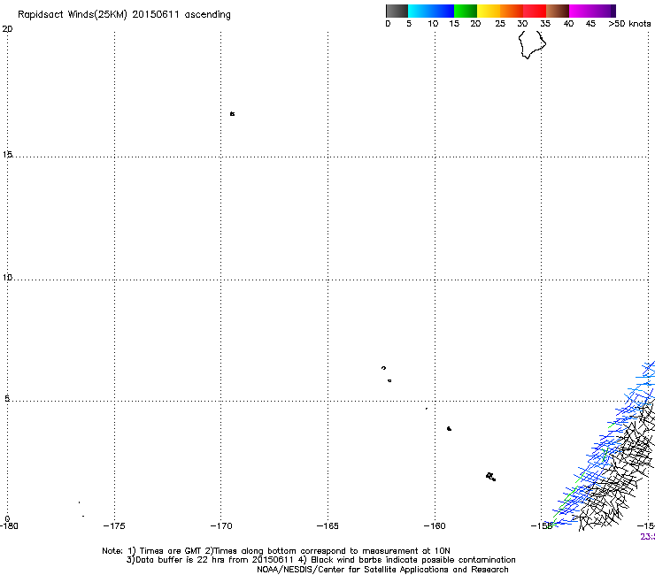Click the dark purple 45–50 knots color segment
This screenshot has height=575, width=655.
point(604,11)
